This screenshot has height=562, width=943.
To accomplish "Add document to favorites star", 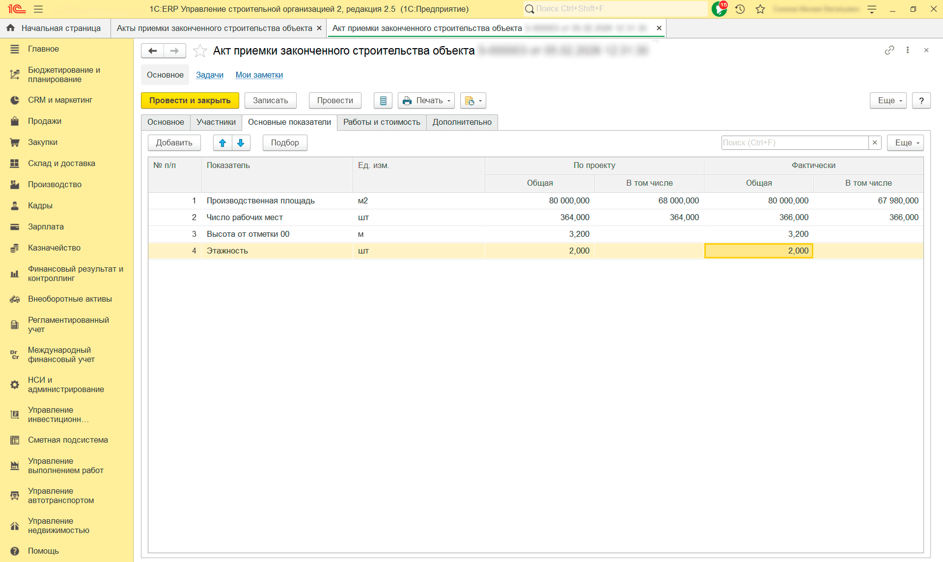I will 200,51.
